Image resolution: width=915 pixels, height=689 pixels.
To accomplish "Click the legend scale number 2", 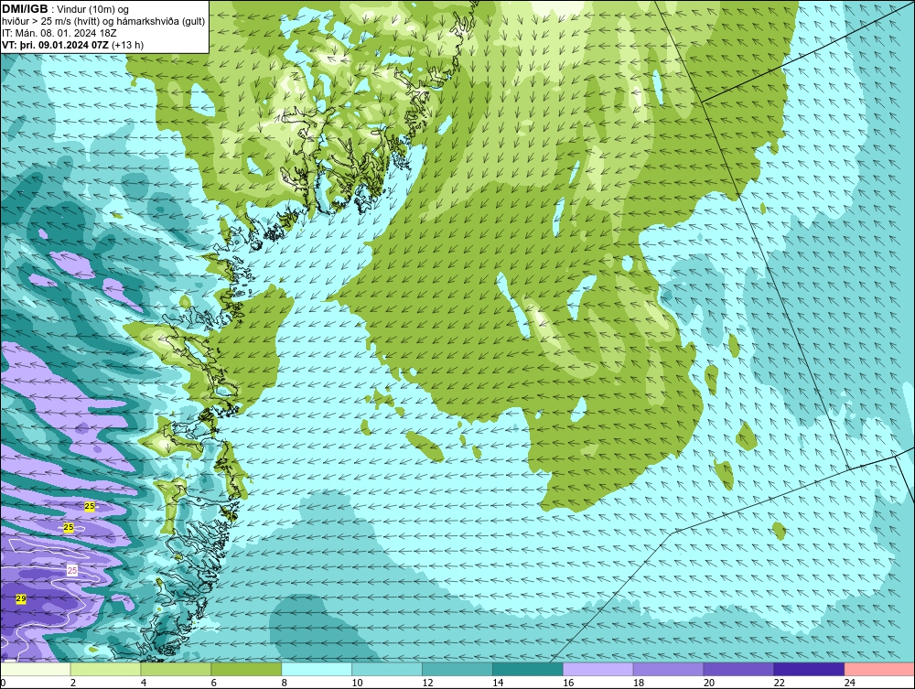I will coord(73,683).
